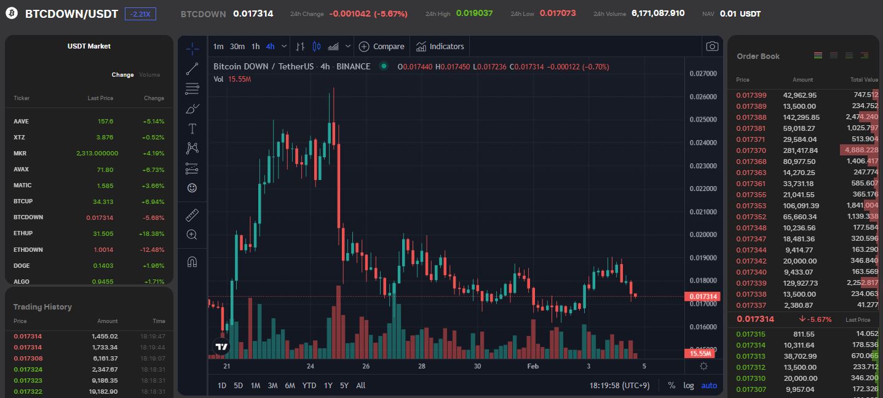The image size is (883, 398).
Task: Set date range to 1D
Action: pyautogui.click(x=222, y=385)
